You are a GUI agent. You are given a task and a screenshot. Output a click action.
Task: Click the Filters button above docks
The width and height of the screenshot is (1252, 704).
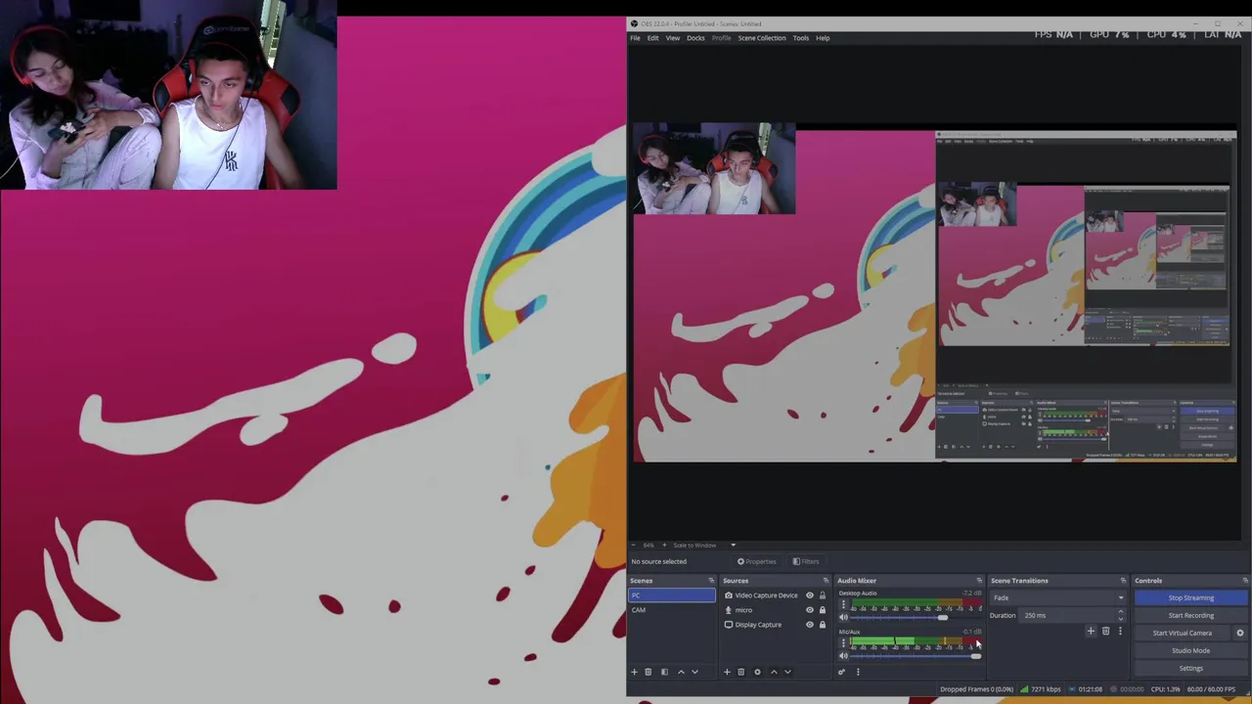pyautogui.click(x=806, y=561)
